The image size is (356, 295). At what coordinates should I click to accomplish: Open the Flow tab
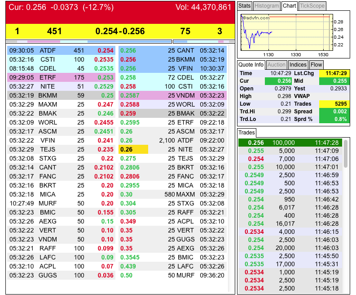[x=316, y=65]
